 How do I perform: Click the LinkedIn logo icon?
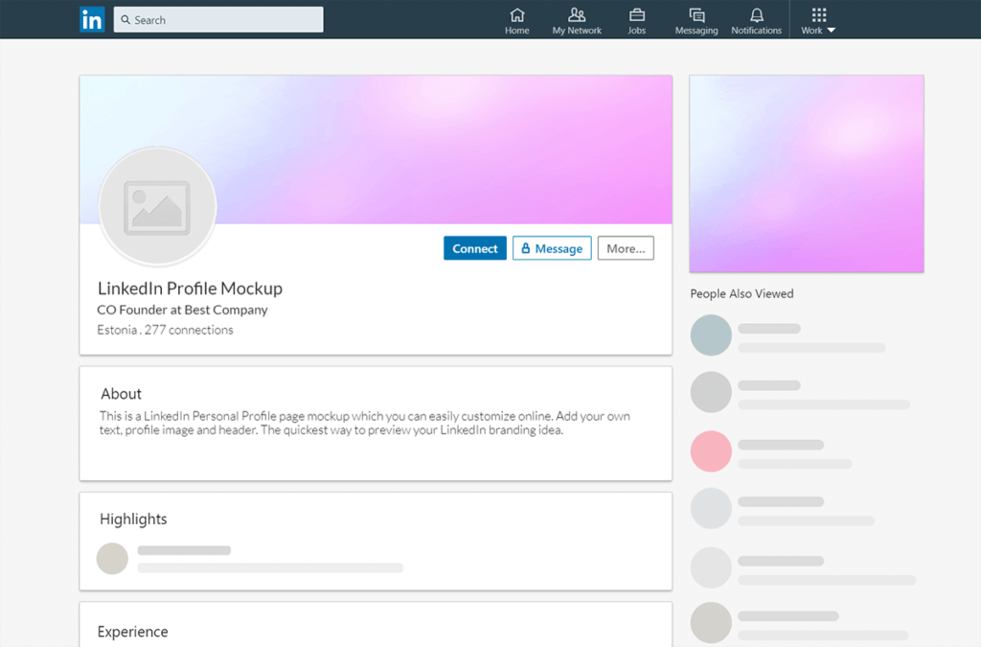[92, 19]
